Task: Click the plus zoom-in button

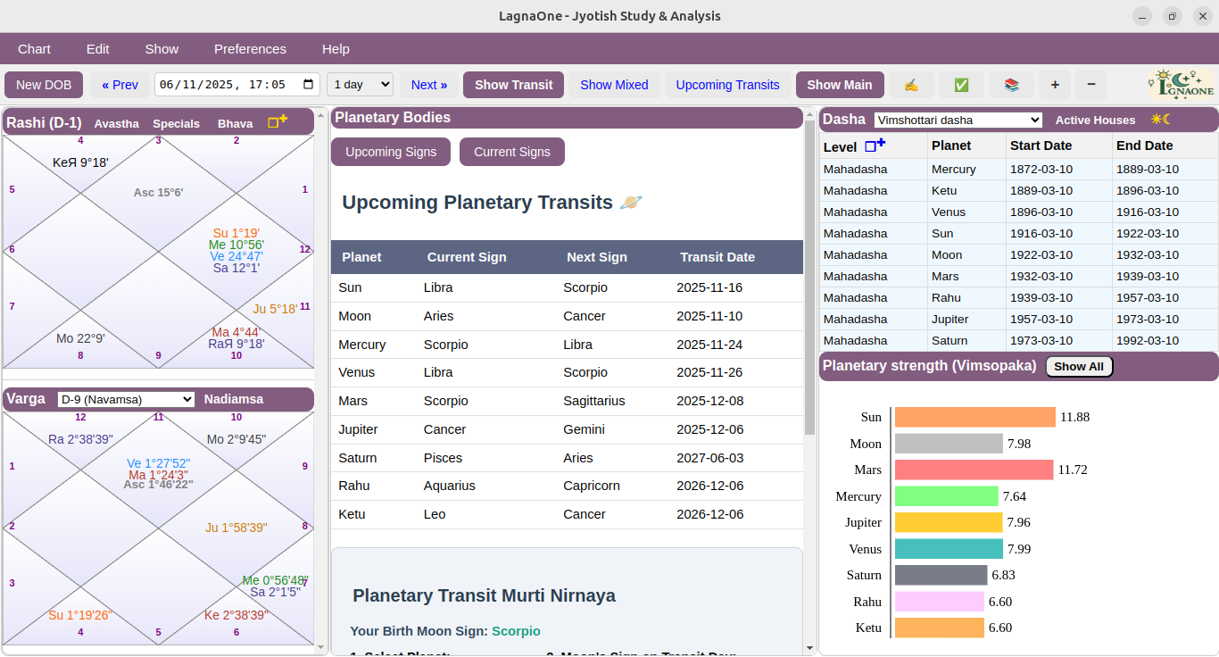Action: pyautogui.click(x=1055, y=85)
